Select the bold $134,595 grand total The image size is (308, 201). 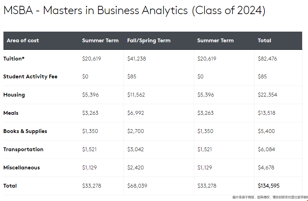pos(269,186)
